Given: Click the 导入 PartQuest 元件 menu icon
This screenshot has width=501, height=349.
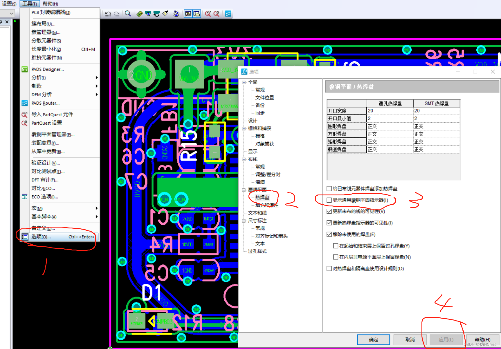Looking at the screenshot, I should pos(25,114).
